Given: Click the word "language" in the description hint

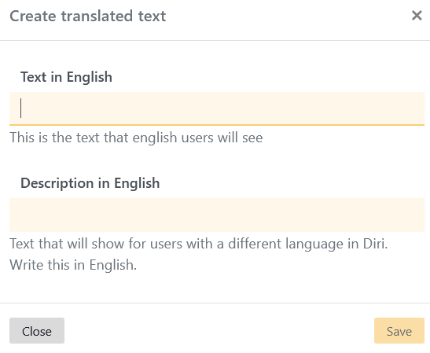Looking at the screenshot, I should tap(314, 244).
